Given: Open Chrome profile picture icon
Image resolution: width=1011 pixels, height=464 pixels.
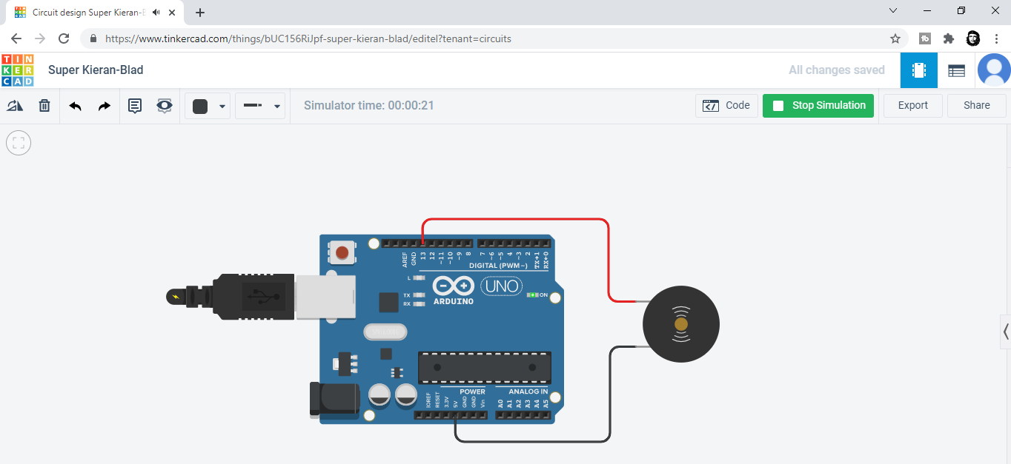Looking at the screenshot, I should pos(973,38).
